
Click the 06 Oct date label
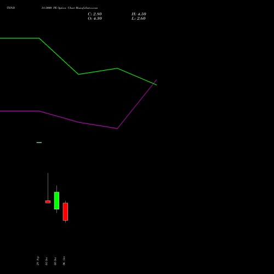click(64, 261)
